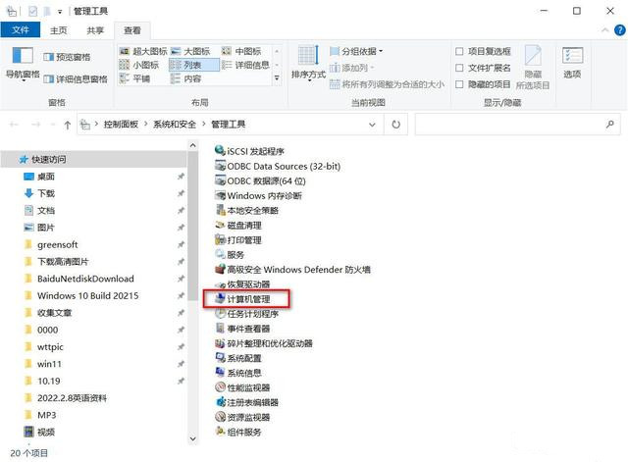628x462 pixels.
Task: Switch to the 主页 ribbon tab
Action: pyautogui.click(x=59, y=30)
